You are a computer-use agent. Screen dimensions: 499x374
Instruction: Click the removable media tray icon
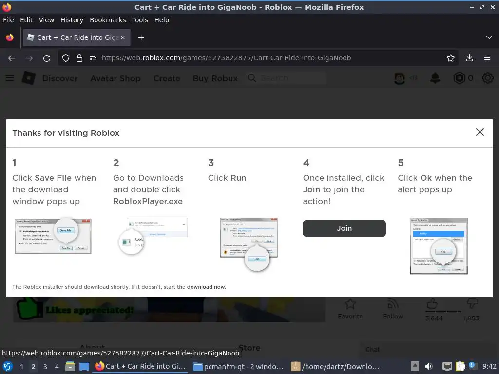coord(415,366)
